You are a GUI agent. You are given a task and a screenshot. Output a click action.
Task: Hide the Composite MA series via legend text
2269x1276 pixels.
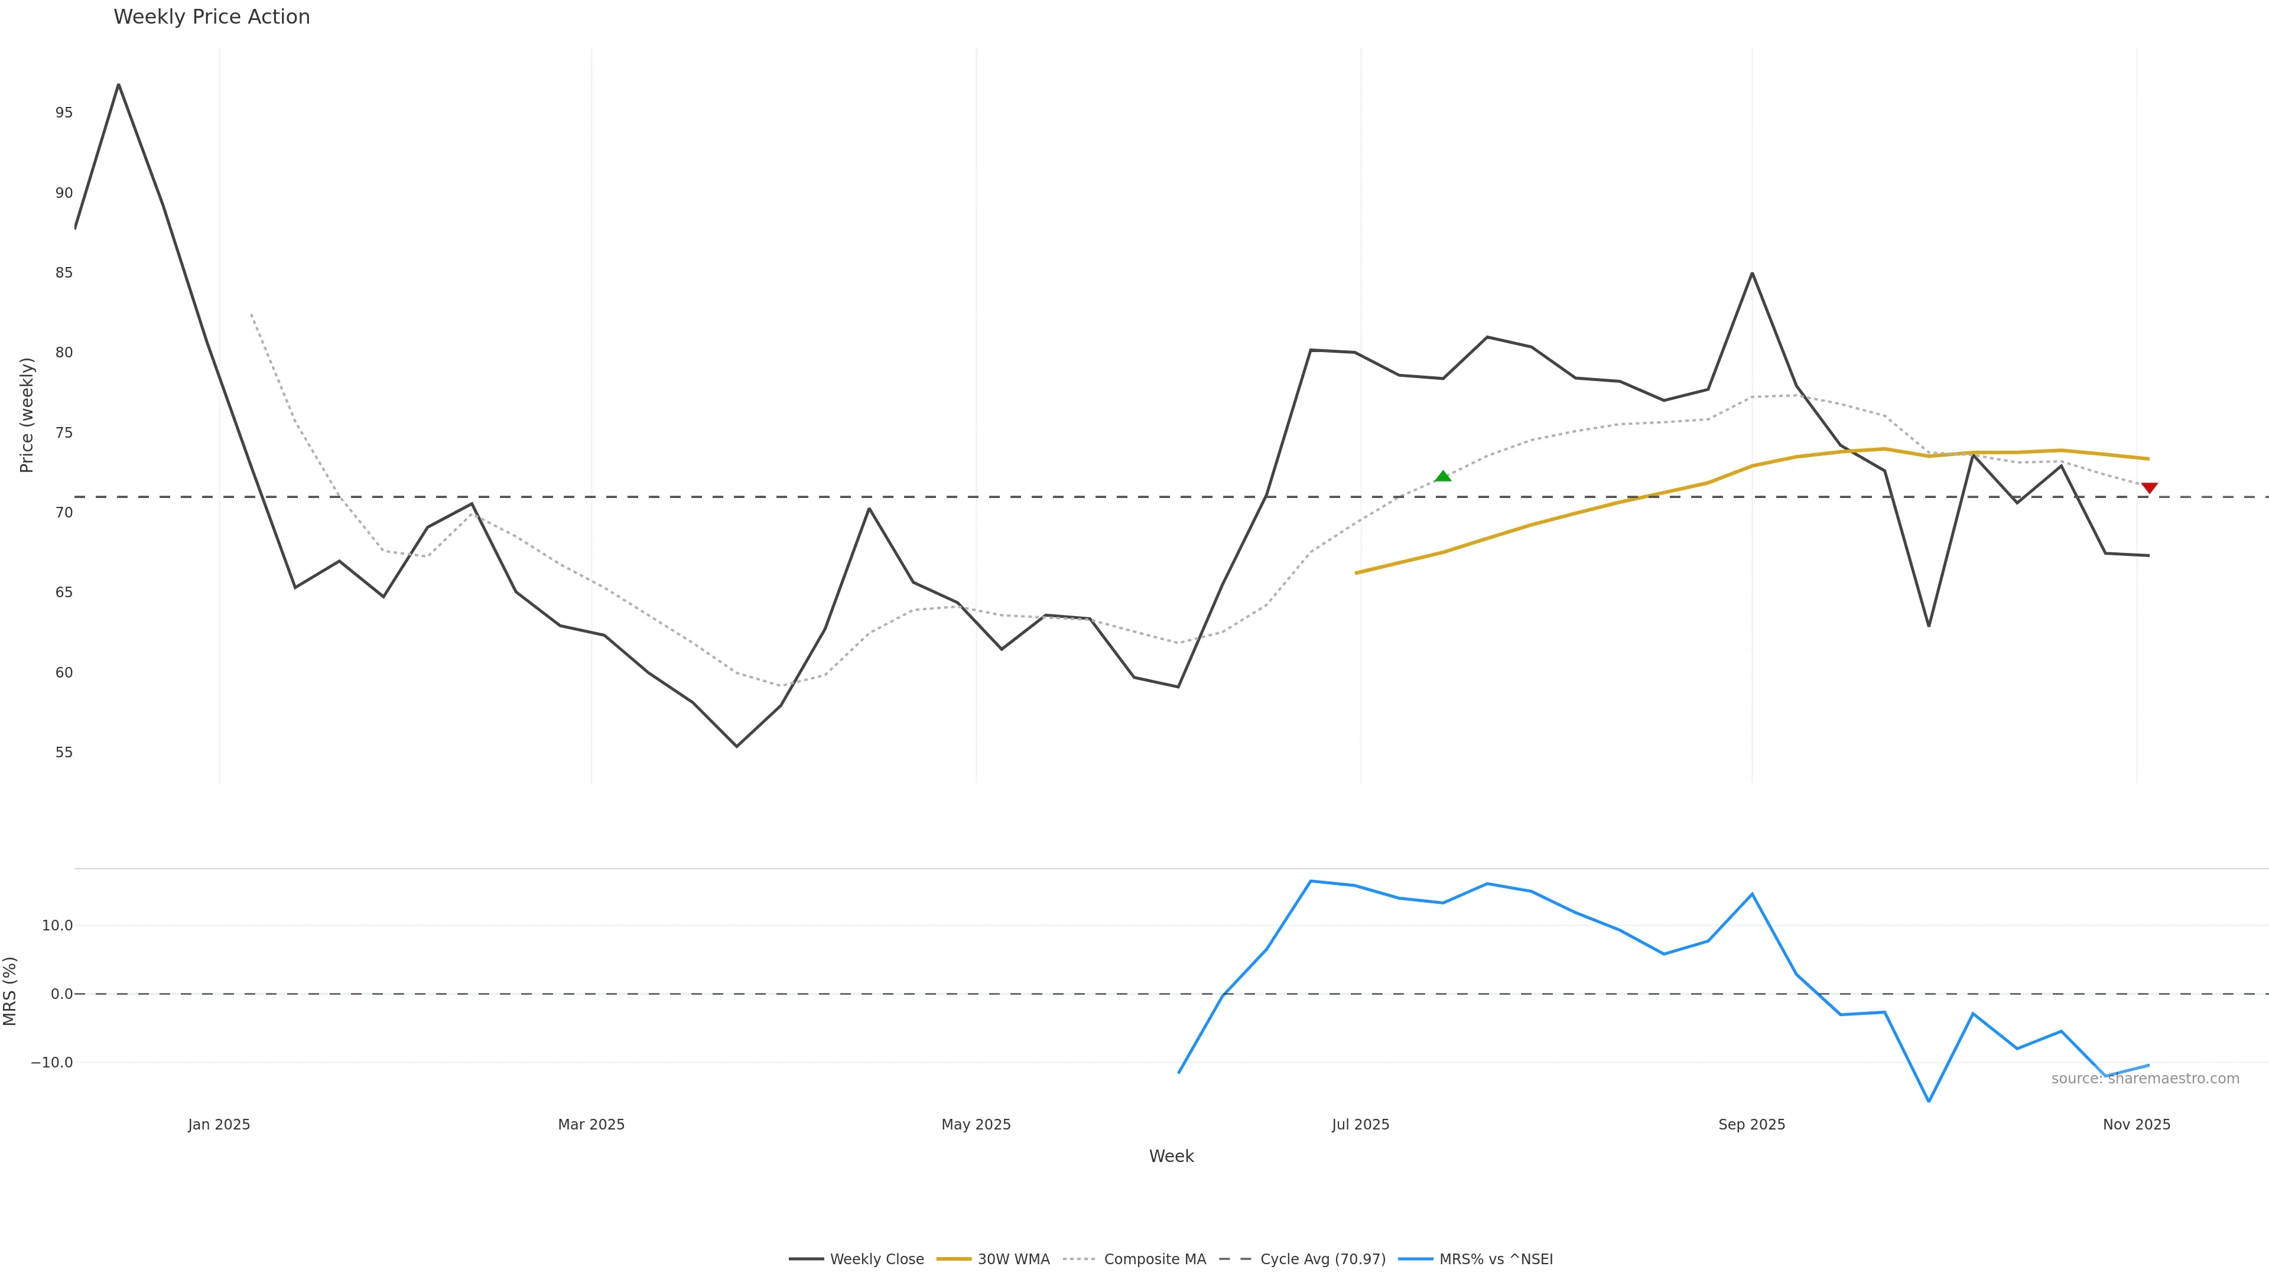(1155, 1259)
